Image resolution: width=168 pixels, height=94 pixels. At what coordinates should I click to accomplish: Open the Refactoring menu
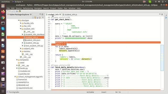28,8
